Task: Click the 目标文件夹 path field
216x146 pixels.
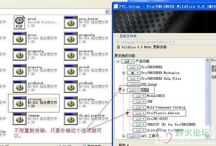Action: click(x=166, y=42)
